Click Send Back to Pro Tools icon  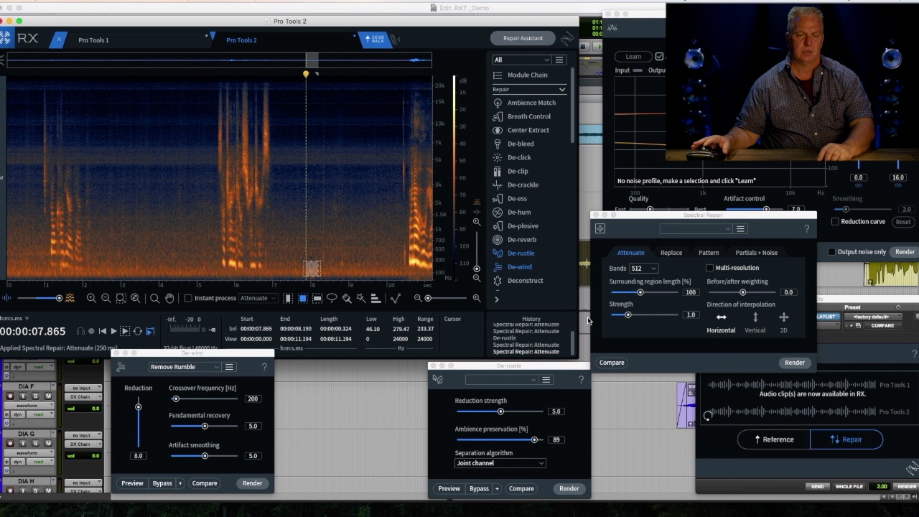click(x=375, y=39)
